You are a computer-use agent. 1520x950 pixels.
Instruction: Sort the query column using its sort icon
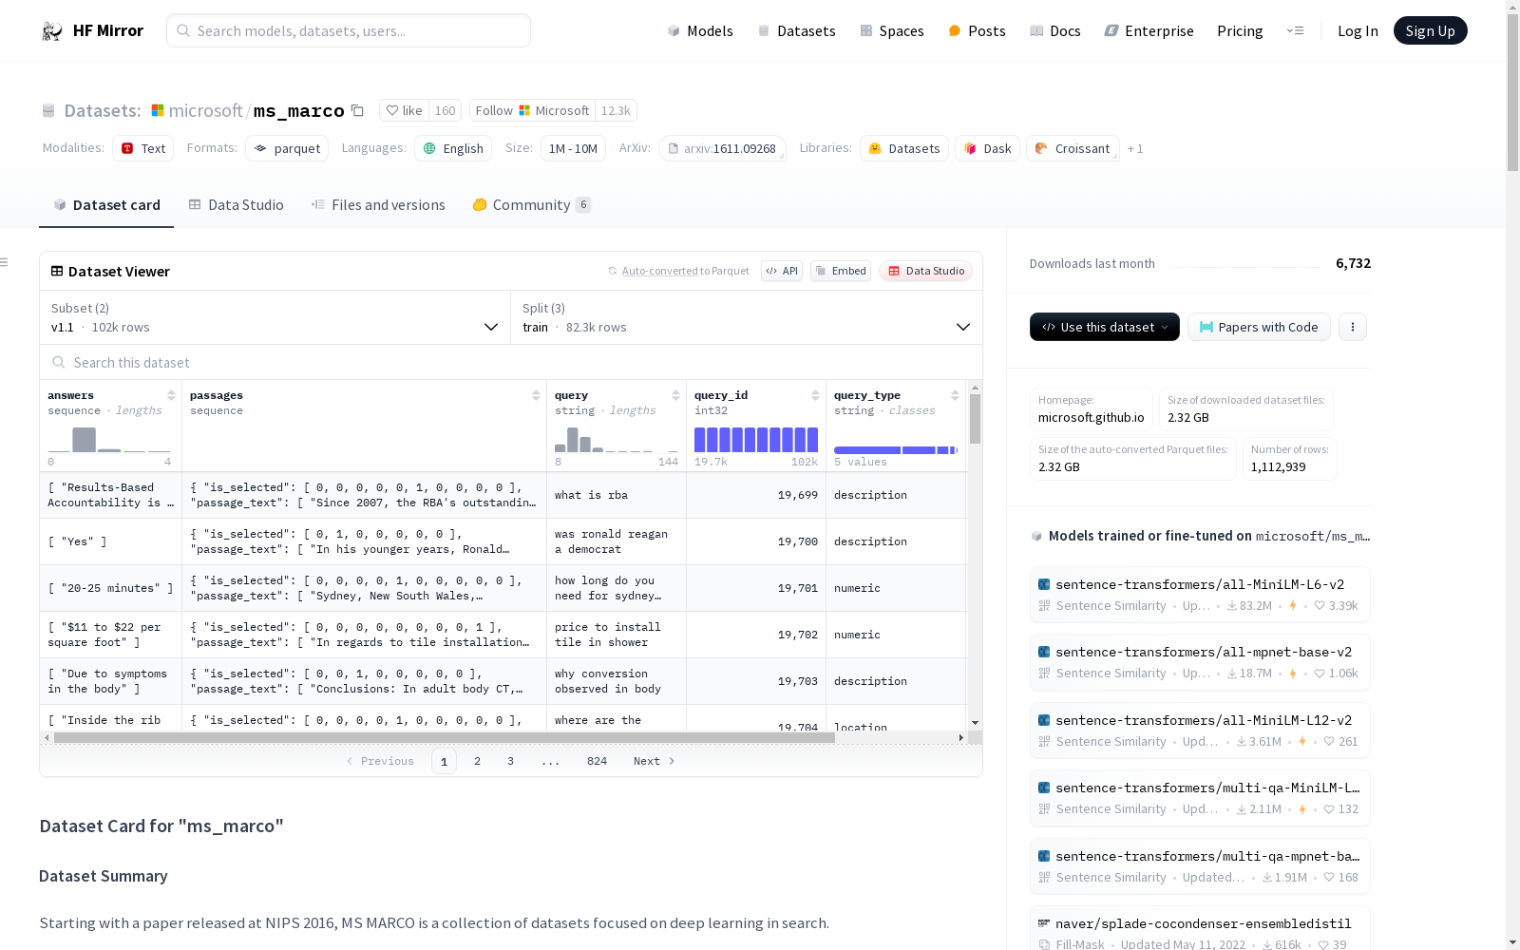[x=675, y=395]
